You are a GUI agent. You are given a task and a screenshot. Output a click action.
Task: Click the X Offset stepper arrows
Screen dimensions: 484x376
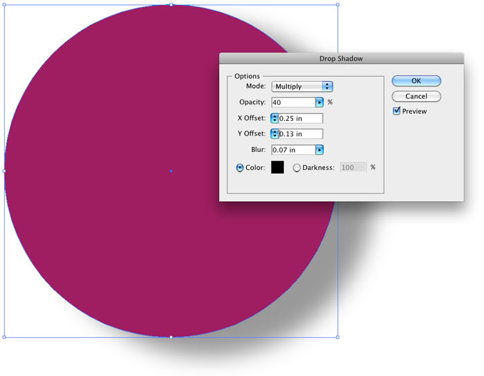274,118
